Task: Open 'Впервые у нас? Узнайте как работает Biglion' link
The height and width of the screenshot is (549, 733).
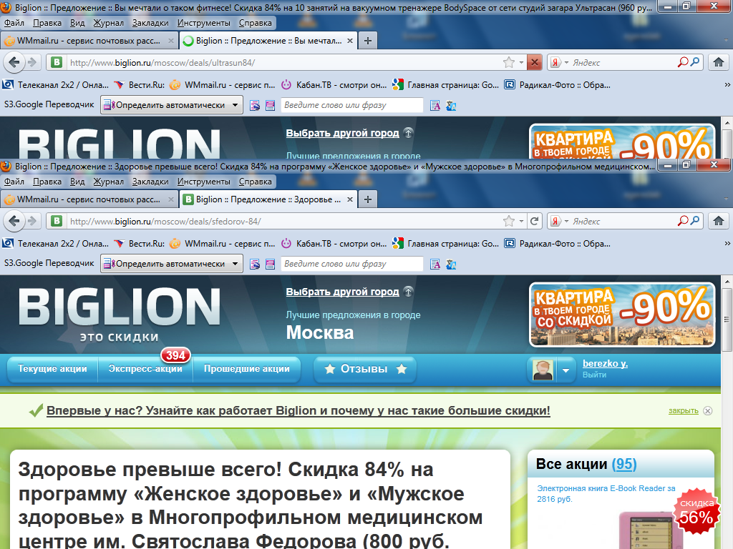Action: tap(298, 411)
